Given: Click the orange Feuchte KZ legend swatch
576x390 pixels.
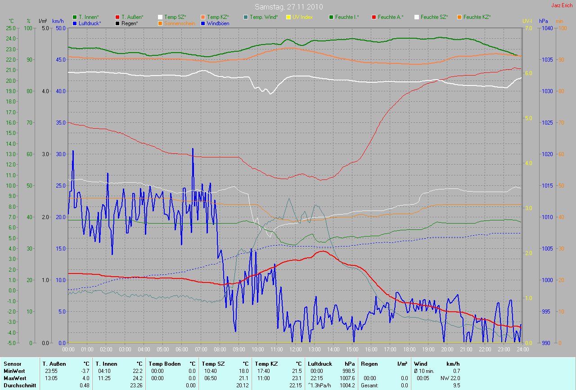Looking at the screenshot, I should (459, 17).
